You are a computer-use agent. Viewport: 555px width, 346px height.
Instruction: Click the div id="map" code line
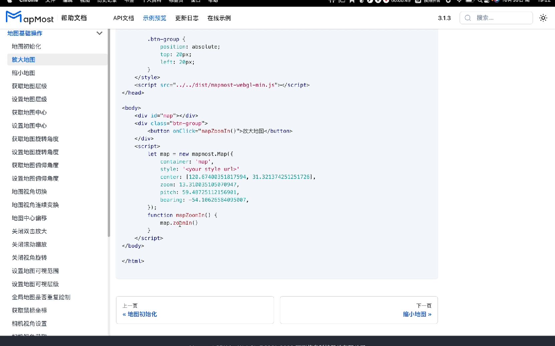click(166, 116)
